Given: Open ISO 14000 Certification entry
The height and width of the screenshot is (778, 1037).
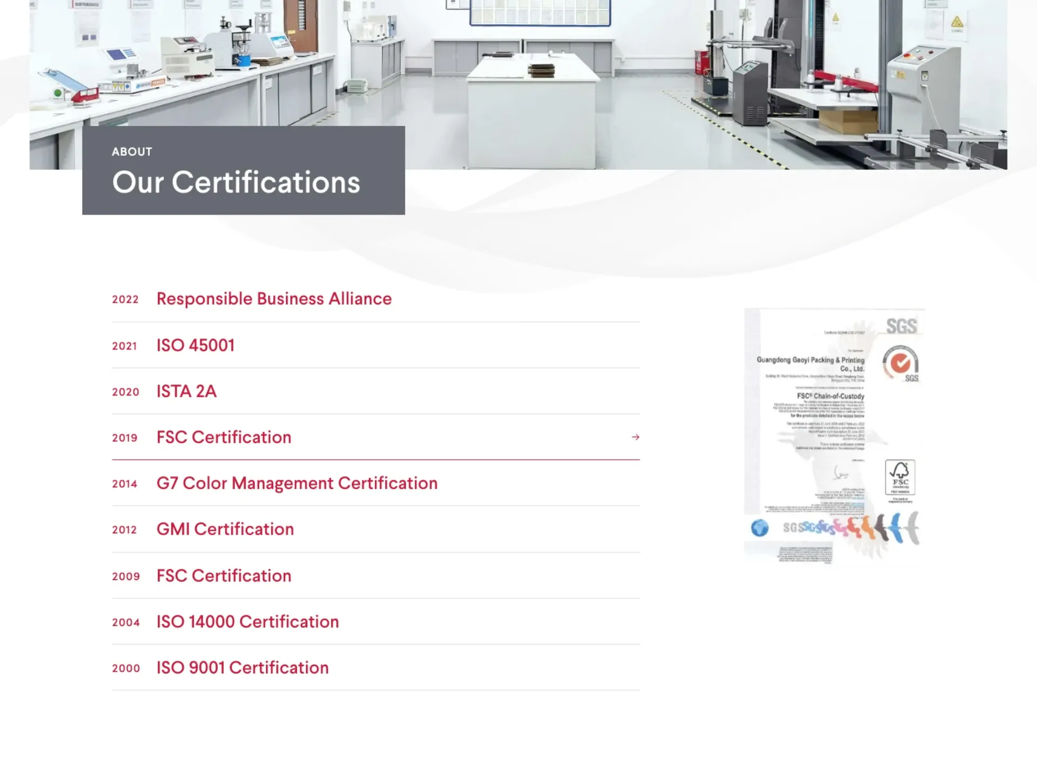Looking at the screenshot, I should (x=247, y=621).
